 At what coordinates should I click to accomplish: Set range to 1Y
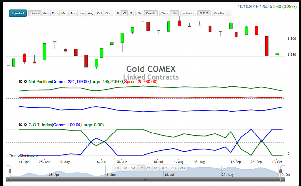click(141, 168)
